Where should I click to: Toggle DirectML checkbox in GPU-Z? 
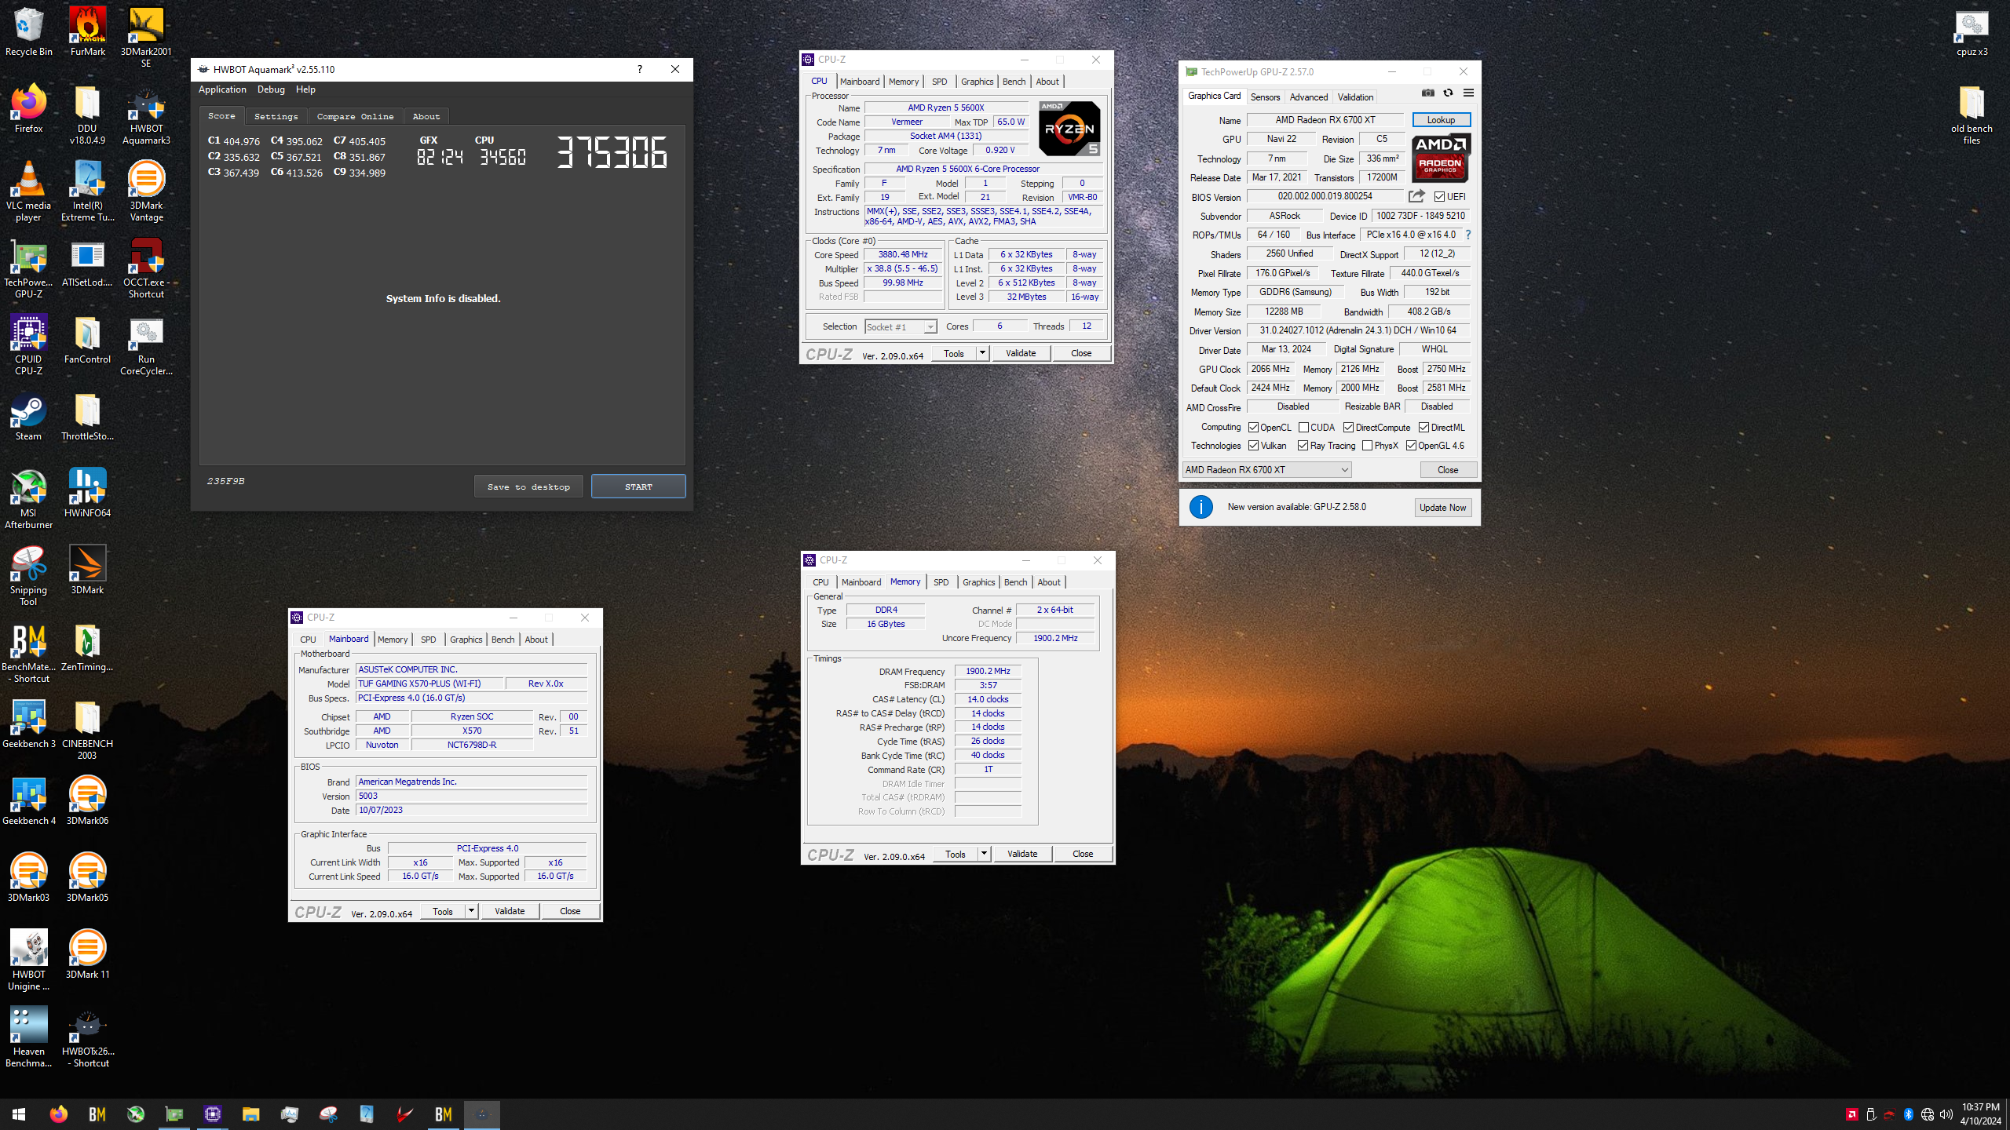tap(1423, 428)
